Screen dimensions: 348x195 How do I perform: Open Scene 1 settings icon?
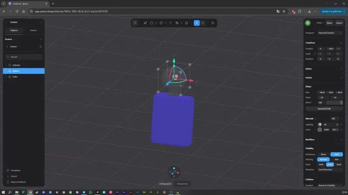pyautogui.click(x=40, y=47)
